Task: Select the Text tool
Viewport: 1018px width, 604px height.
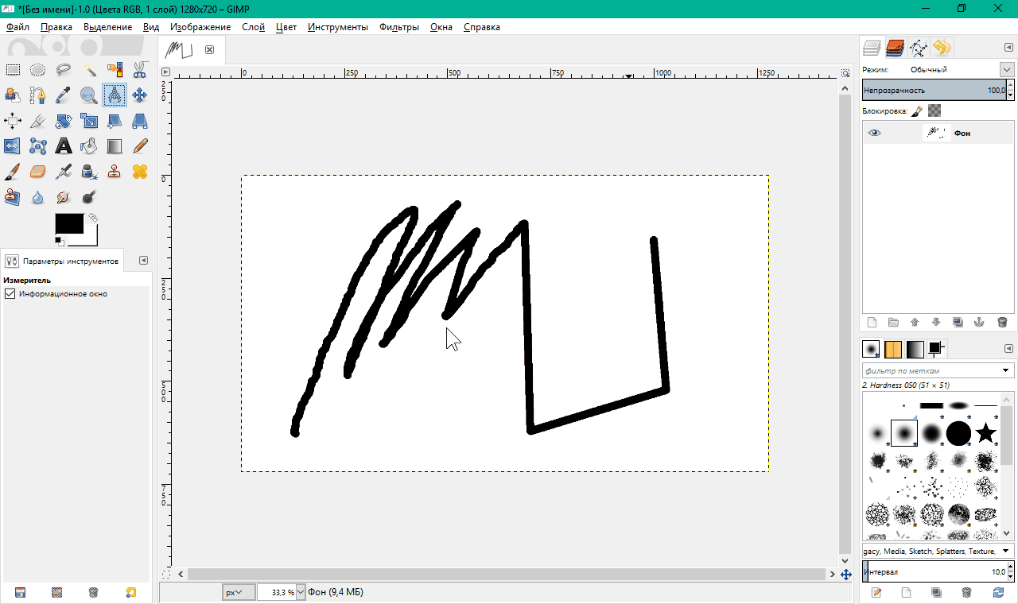Action: click(63, 146)
